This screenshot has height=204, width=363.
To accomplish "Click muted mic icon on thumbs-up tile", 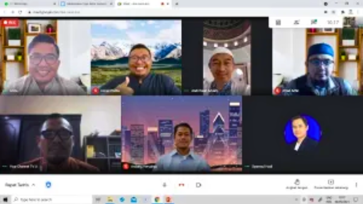I will click(x=95, y=91).
